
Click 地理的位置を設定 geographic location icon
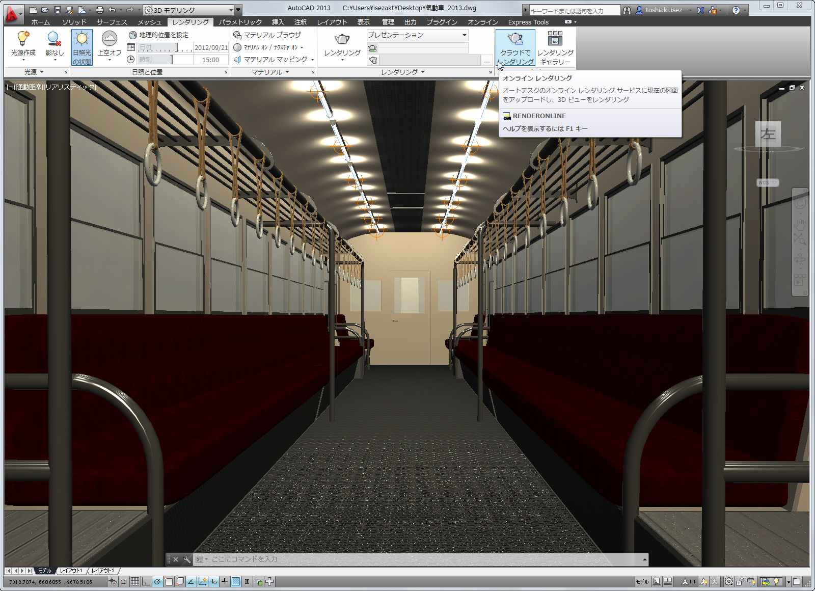click(158, 35)
